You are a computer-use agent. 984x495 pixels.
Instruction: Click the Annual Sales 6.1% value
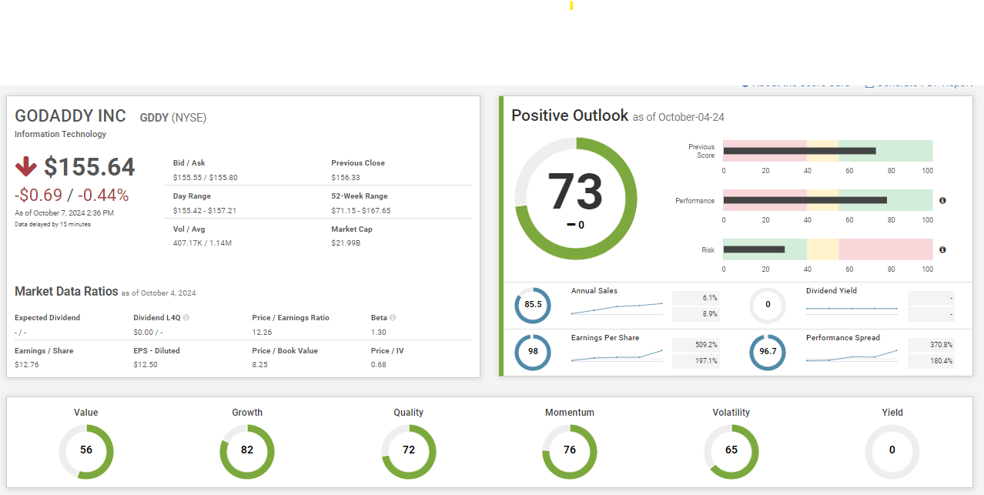coord(710,297)
